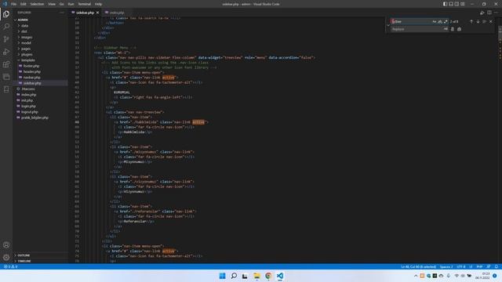Viewport: 502px width, 282px height.
Task: Open the Edit menu
Action: coord(24,4)
